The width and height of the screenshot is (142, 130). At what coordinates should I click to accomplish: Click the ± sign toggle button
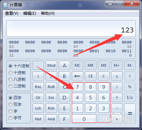(x=117, y=76)
